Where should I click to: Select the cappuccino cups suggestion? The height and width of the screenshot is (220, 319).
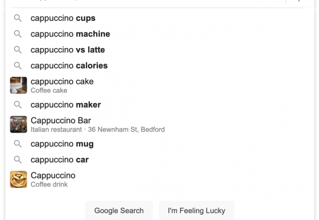pyautogui.click(x=63, y=18)
